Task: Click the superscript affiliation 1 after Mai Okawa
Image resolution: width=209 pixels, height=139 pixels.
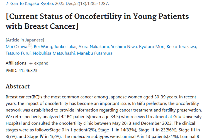Action: tap(30, 46)
